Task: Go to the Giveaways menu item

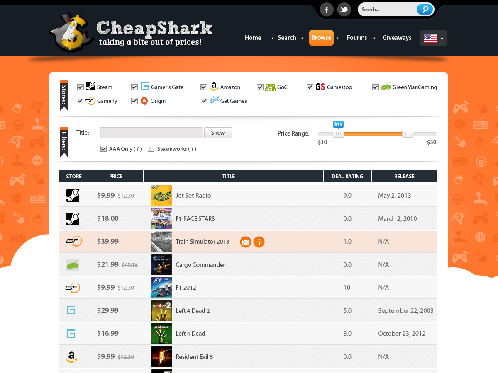Action: [x=397, y=38]
